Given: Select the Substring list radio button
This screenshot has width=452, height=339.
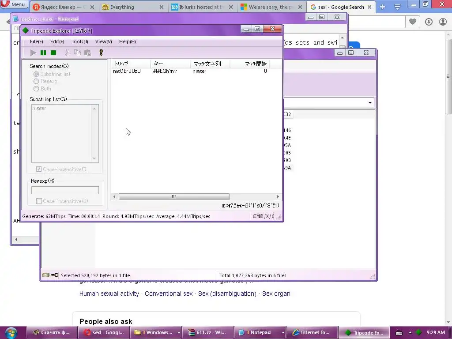Looking at the screenshot, I should (x=36, y=74).
